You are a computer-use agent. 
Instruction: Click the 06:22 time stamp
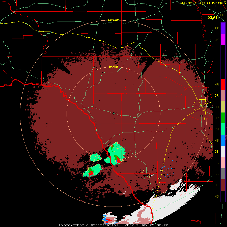(163, 225)
